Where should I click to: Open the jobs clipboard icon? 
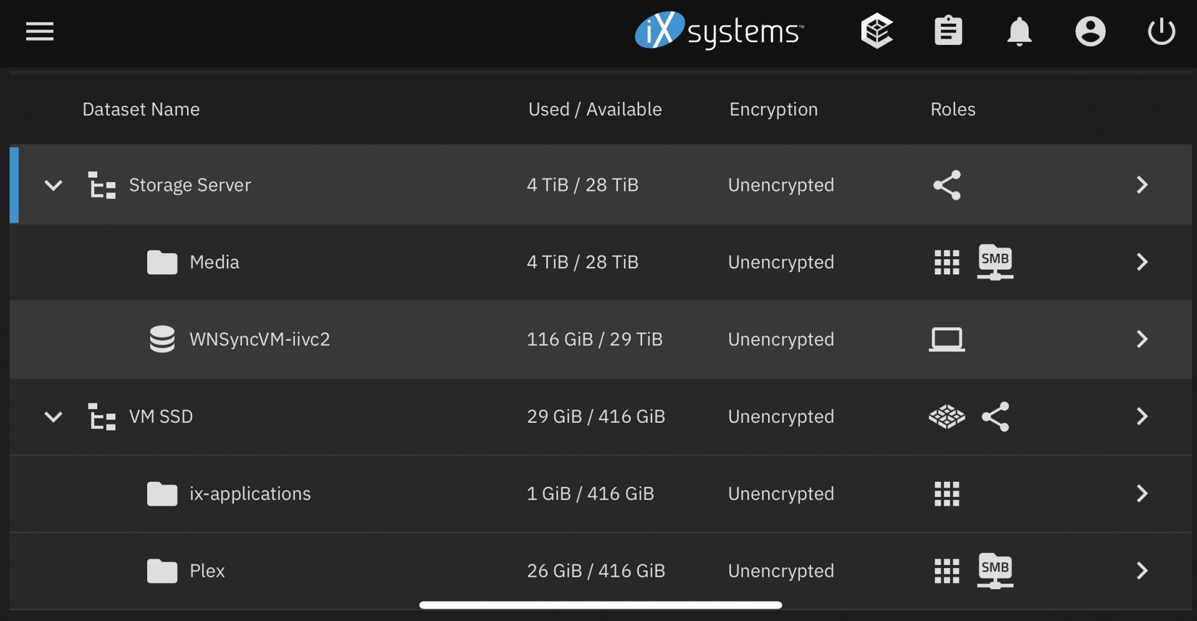948,31
